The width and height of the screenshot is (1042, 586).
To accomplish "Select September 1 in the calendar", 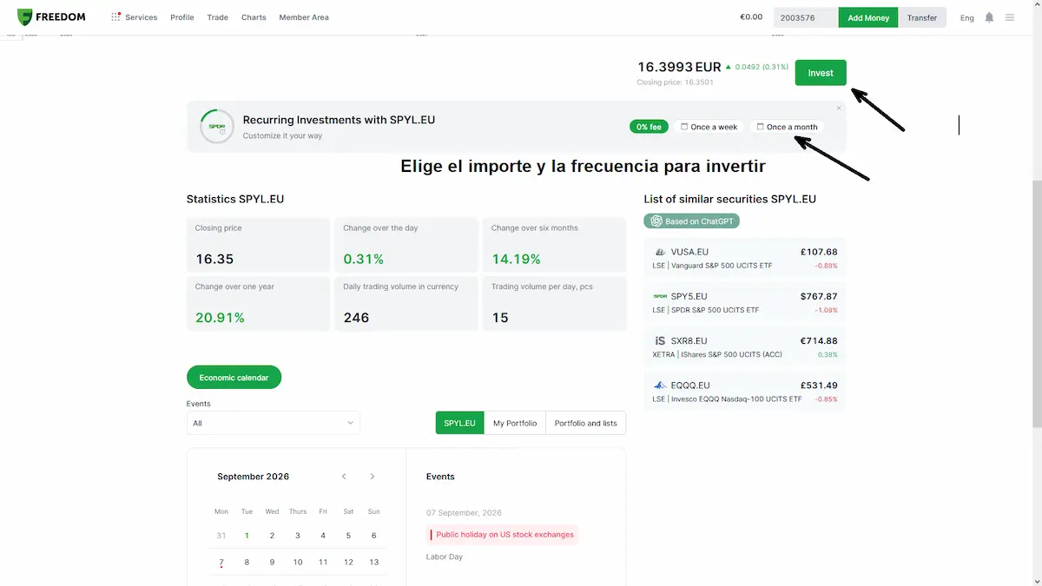I will (247, 536).
